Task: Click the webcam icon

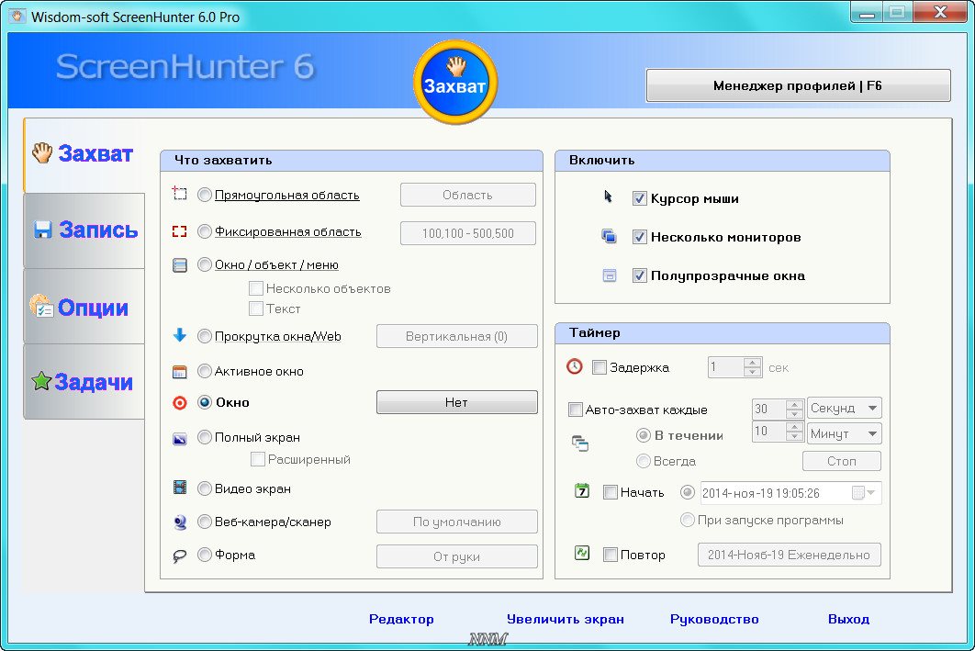Action: pyautogui.click(x=180, y=522)
